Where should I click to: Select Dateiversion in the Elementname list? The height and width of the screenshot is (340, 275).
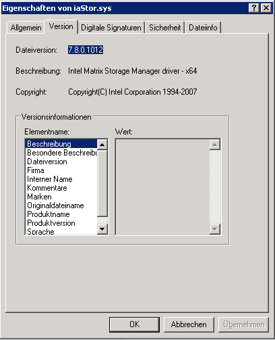point(62,162)
